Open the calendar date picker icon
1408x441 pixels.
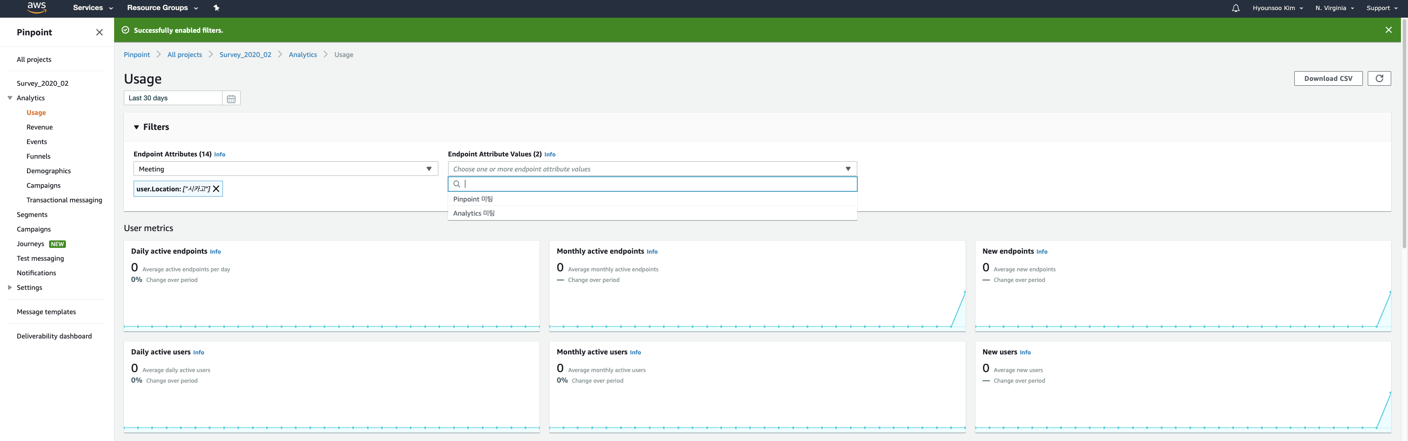pos(231,98)
